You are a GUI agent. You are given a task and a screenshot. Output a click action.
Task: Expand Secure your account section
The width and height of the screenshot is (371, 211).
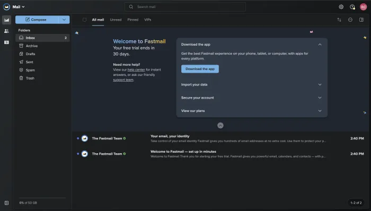tap(252, 98)
